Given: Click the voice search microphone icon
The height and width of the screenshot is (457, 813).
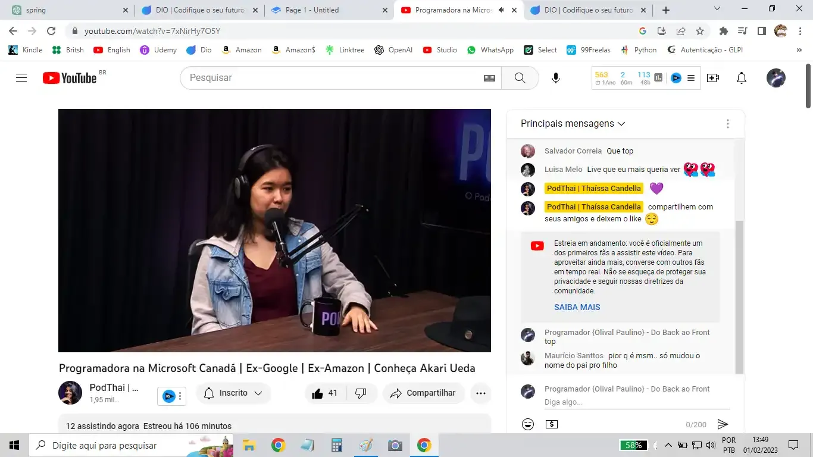Looking at the screenshot, I should pos(555,78).
